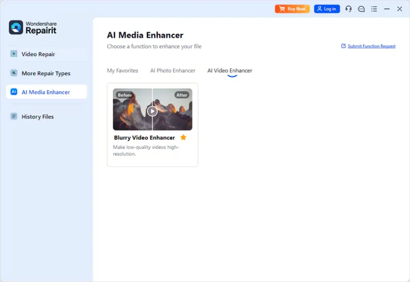
Task: Open the Submit Function Request link
Action: pos(371,46)
